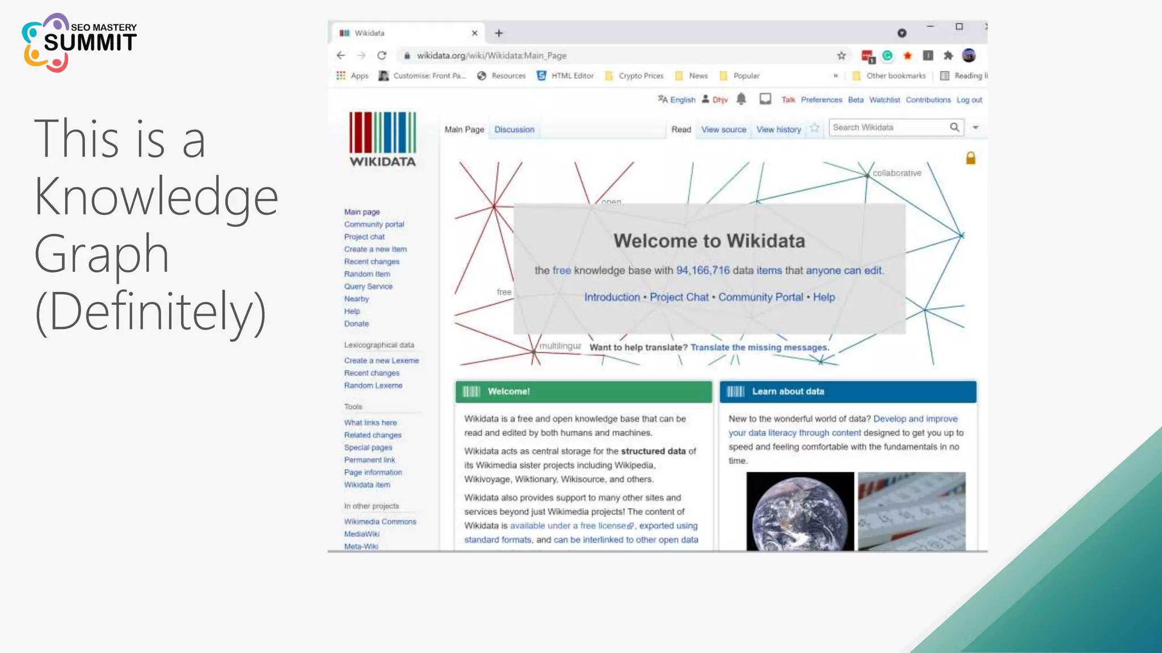Image resolution: width=1162 pixels, height=653 pixels.
Task: Open the keyboard photo thumbnail
Action: tap(911, 511)
